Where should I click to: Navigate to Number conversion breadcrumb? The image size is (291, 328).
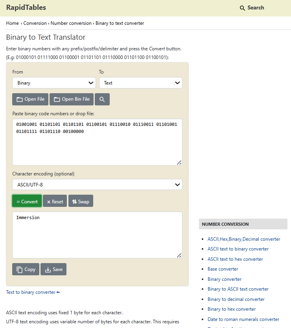point(71,23)
